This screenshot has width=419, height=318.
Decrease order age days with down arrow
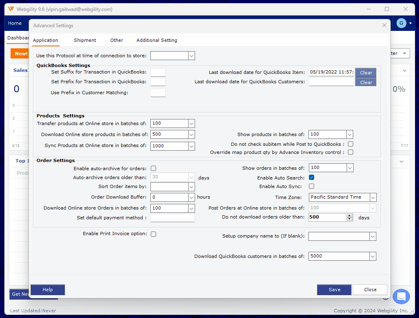(350, 219)
